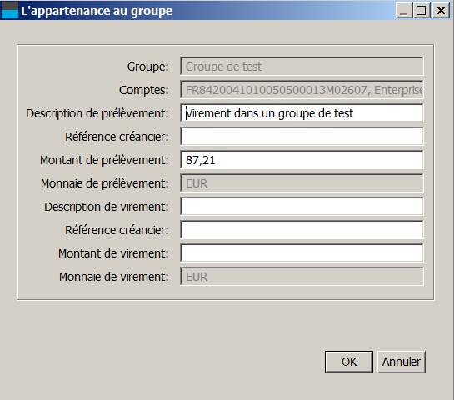Minimize the L'appartenance au groupe window
Image resolution: width=454 pixels, height=400 pixels.
(404, 11)
